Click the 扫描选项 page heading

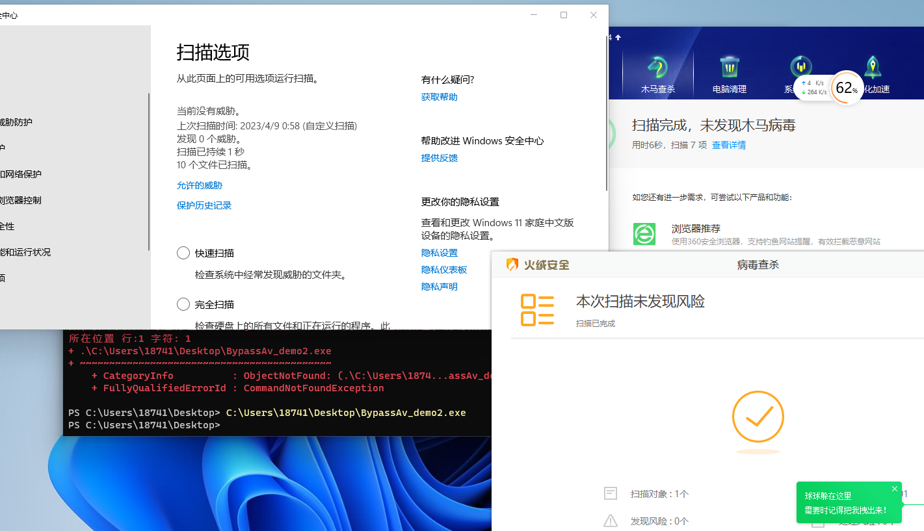[213, 53]
